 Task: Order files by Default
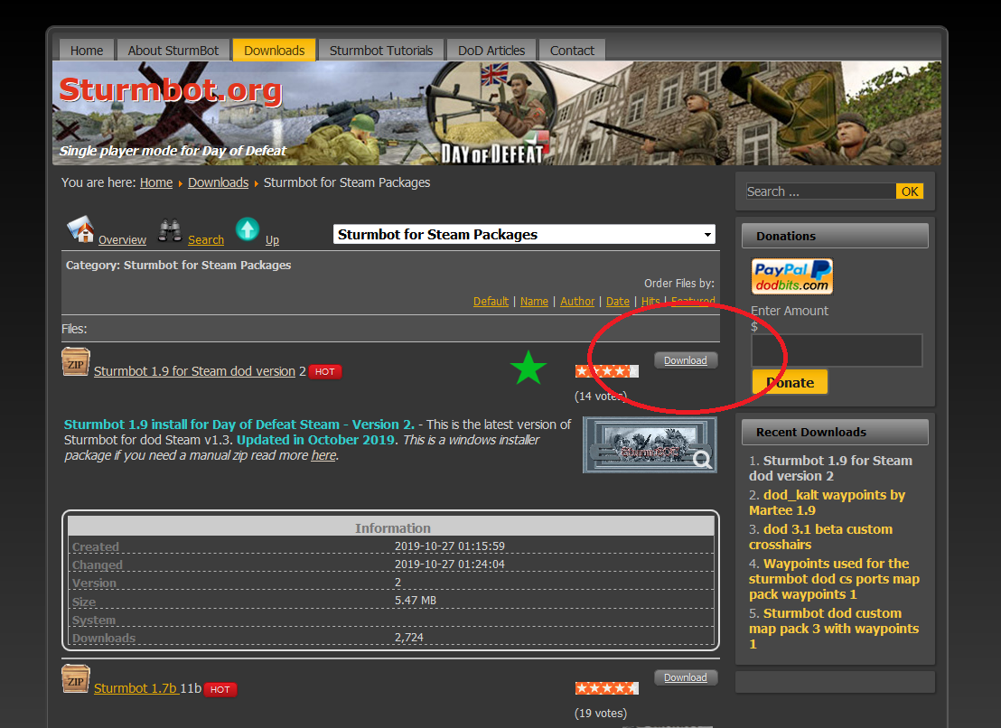[491, 301]
